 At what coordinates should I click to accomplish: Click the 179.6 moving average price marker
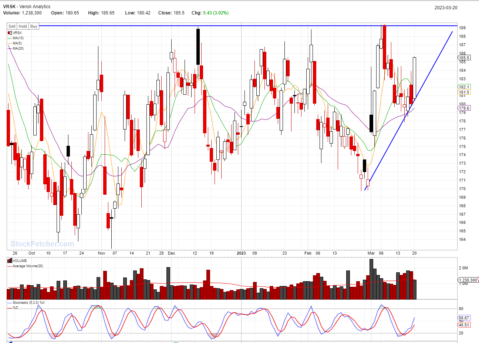[x=464, y=108]
